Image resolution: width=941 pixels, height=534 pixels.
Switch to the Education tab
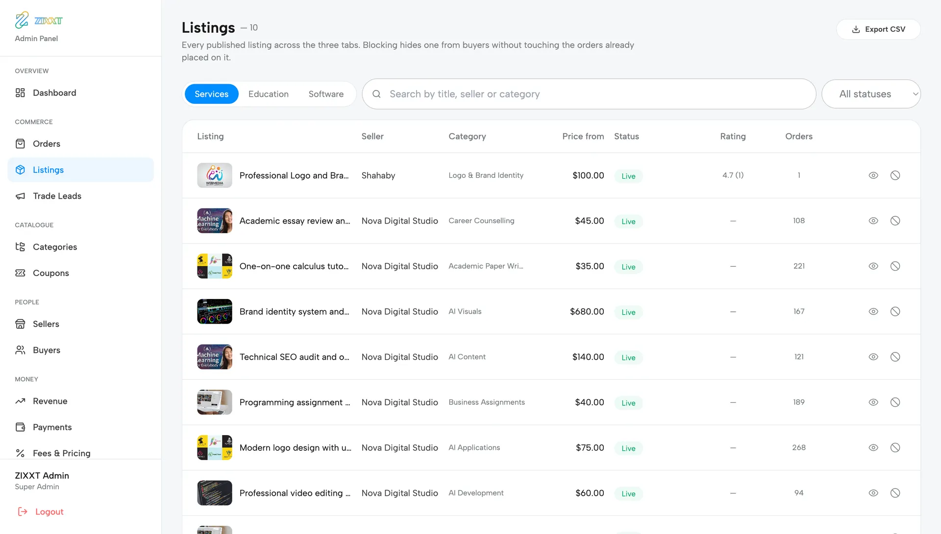tap(269, 94)
